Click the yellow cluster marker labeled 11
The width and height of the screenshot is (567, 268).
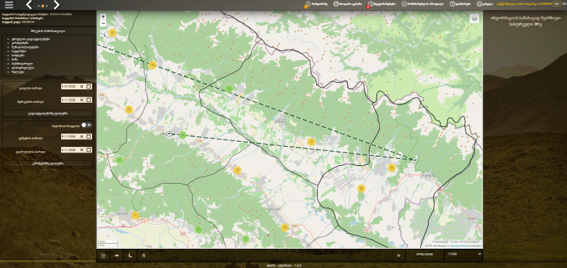click(x=135, y=216)
